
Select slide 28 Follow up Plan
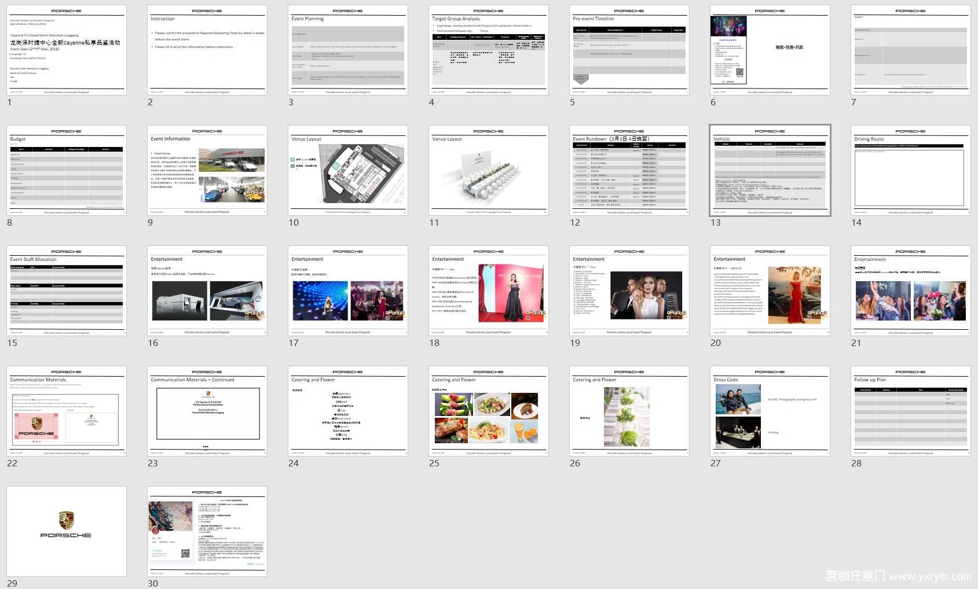(x=911, y=411)
